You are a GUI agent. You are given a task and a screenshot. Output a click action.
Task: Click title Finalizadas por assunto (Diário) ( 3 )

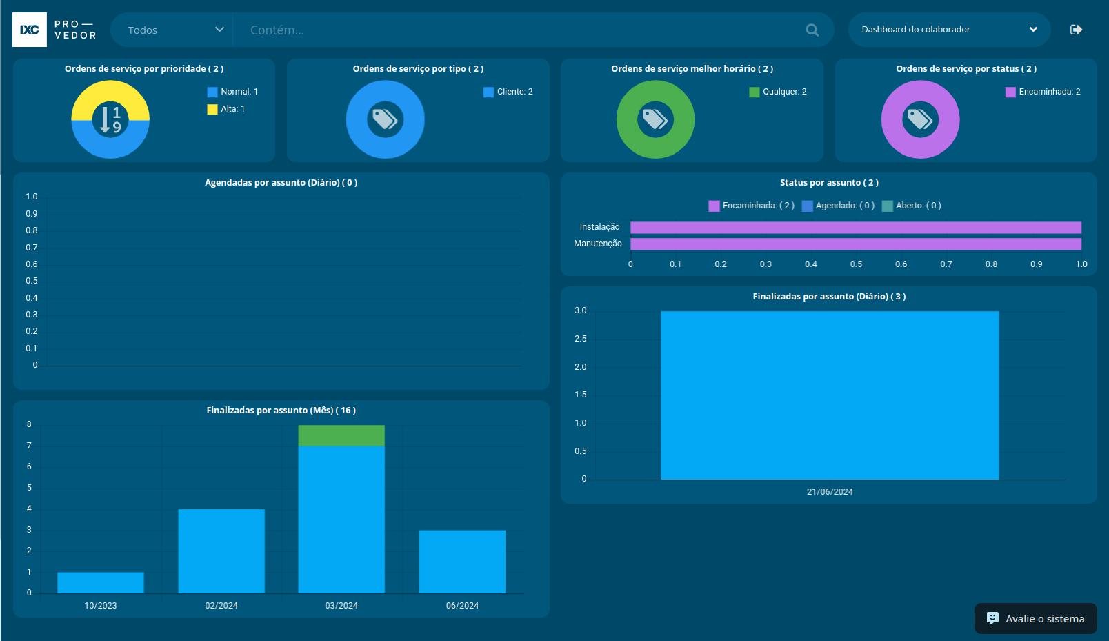tap(829, 297)
